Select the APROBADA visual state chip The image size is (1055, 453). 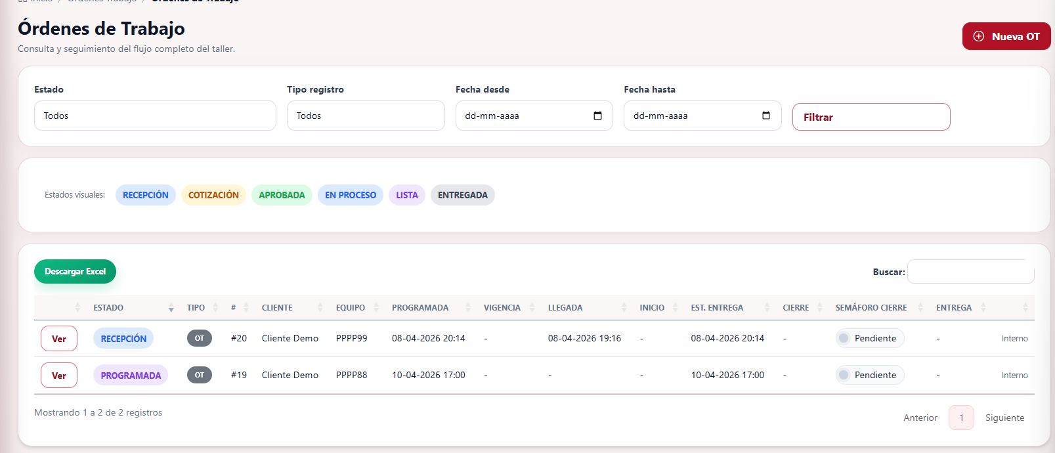tap(282, 195)
